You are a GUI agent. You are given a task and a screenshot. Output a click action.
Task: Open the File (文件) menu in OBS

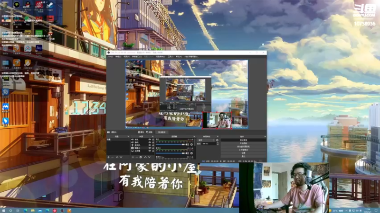pyautogui.click(x=110, y=57)
